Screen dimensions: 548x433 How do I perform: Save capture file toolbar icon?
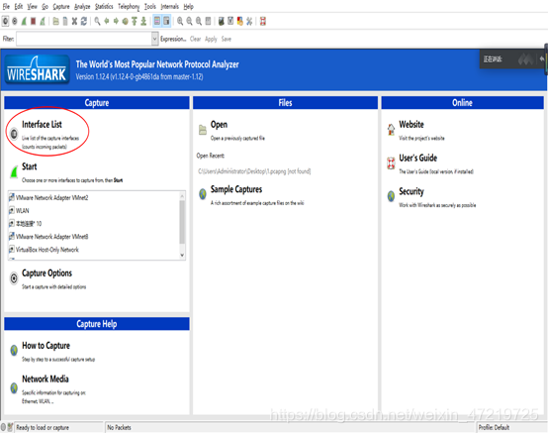[x=65, y=22]
